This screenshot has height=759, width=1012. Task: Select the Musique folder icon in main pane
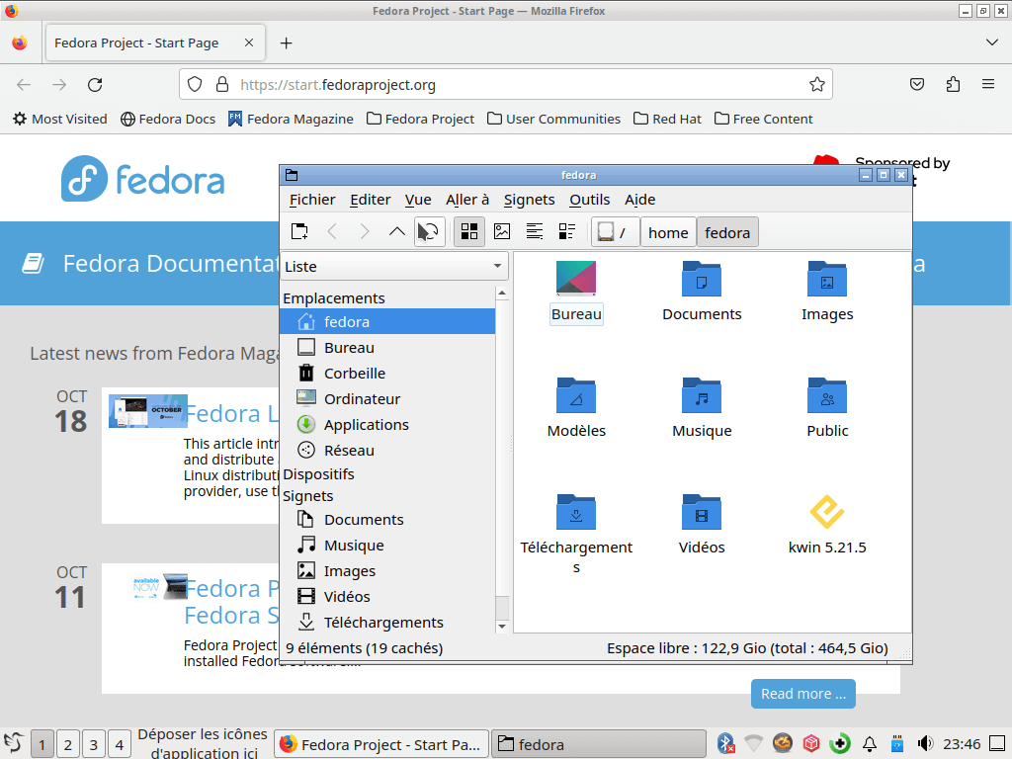click(702, 395)
